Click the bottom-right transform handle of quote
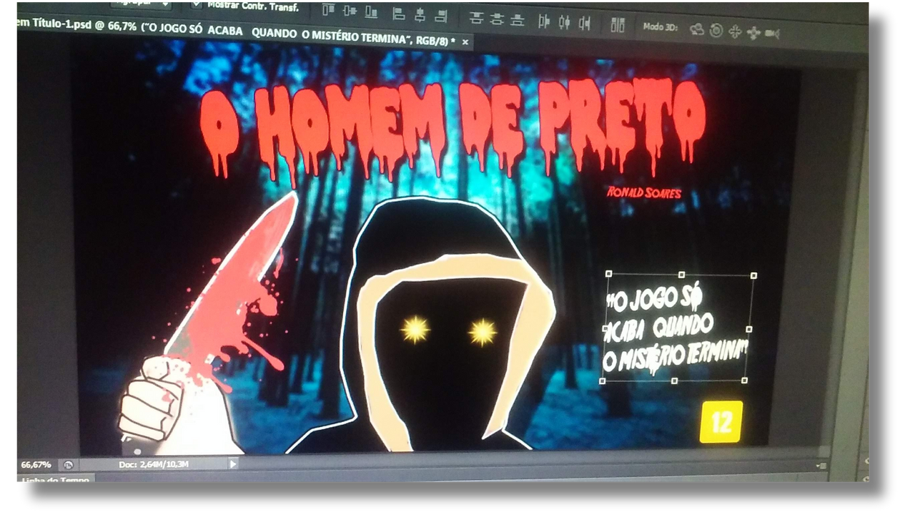Screen dimensions: 915x515 click(x=744, y=381)
